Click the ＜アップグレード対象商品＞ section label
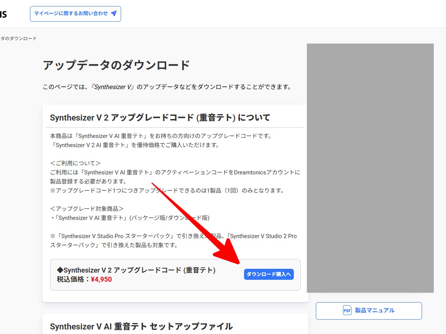Screen dimensions: 446x334 [87, 209]
